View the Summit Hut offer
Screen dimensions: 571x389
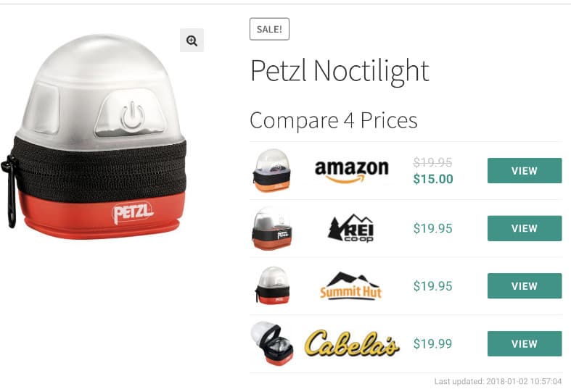pos(525,285)
